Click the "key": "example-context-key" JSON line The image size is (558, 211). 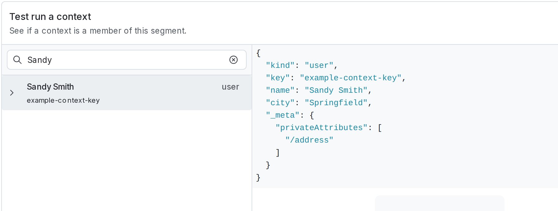click(x=335, y=78)
